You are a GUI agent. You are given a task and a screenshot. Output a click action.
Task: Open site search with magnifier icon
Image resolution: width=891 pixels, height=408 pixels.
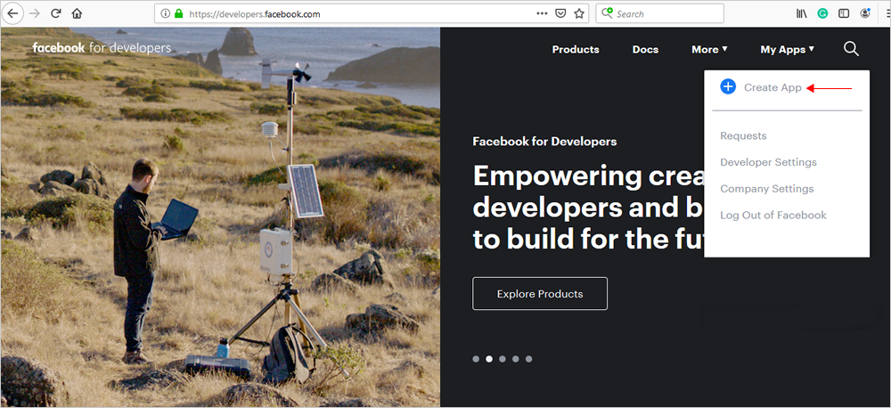[x=851, y=49]
